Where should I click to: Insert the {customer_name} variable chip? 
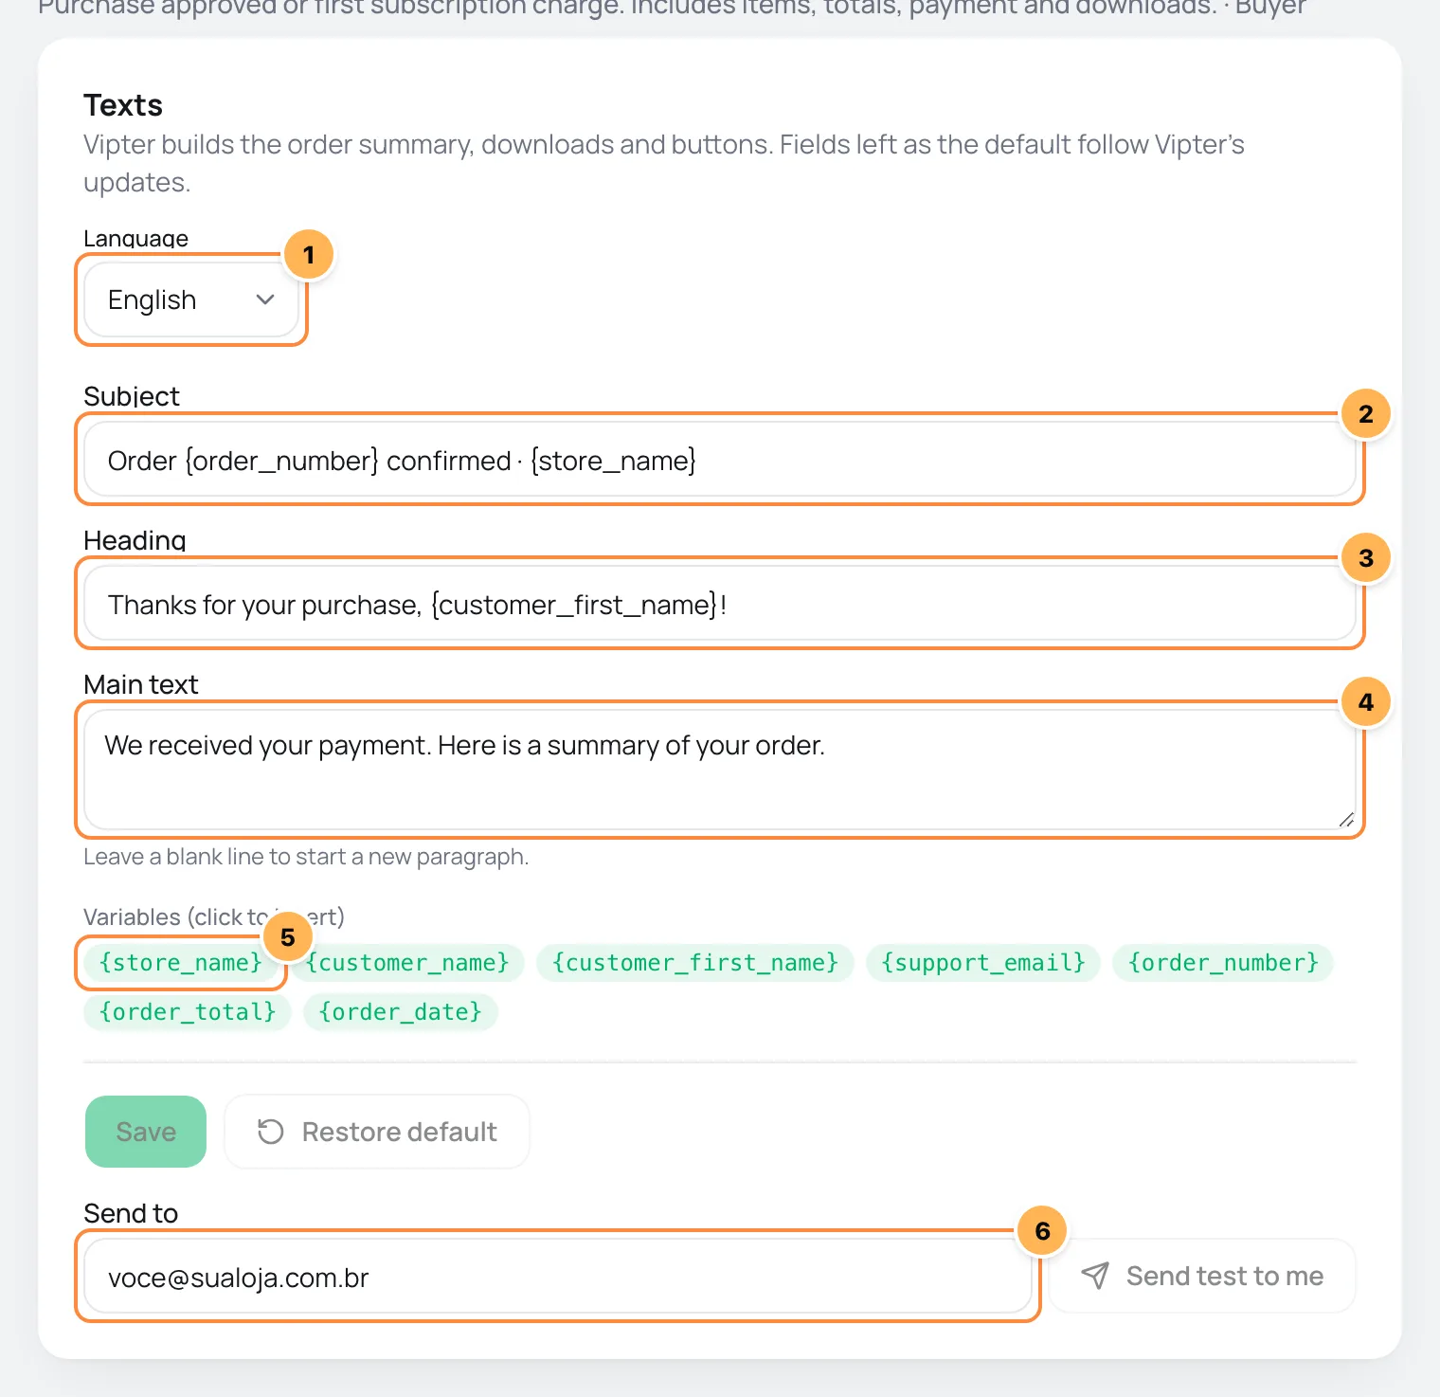click(407, 963)
